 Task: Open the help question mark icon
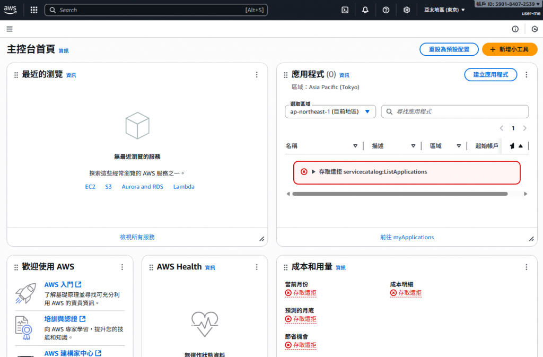(386, 10)
